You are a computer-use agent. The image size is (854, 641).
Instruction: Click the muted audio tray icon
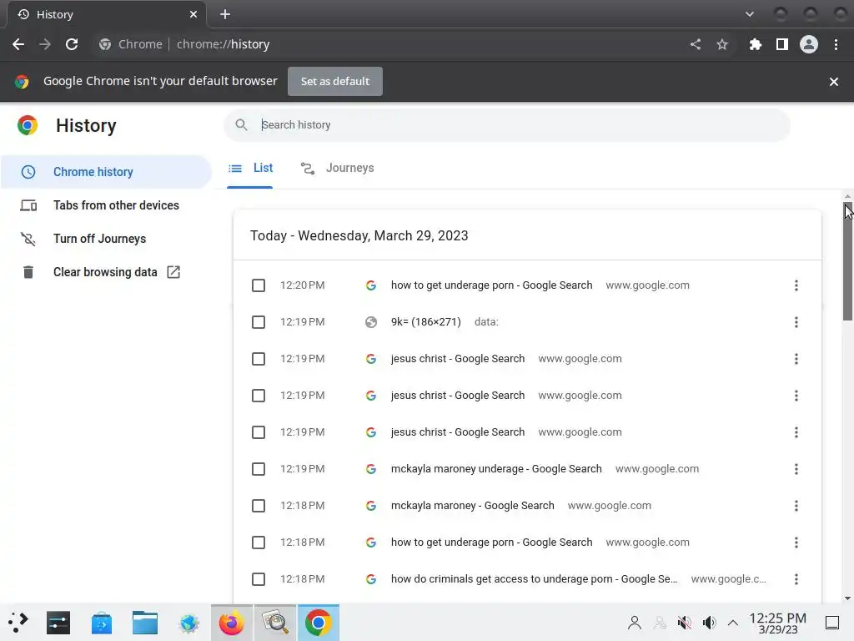(x=684, y=623)
